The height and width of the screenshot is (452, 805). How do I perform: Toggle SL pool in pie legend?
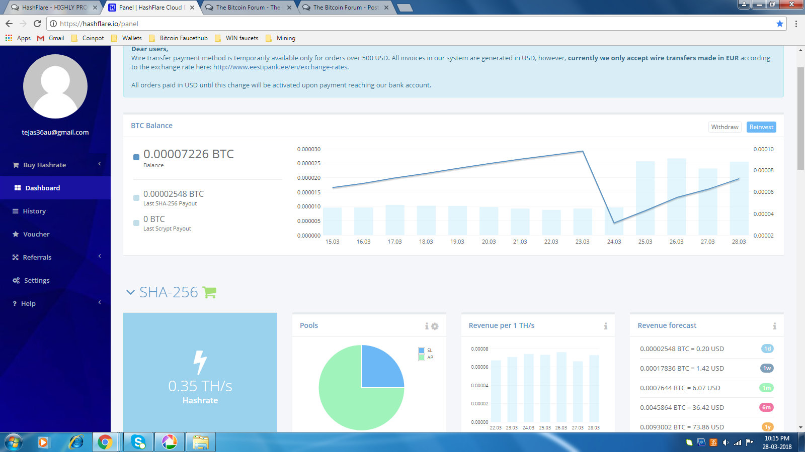tap(422, 351)
